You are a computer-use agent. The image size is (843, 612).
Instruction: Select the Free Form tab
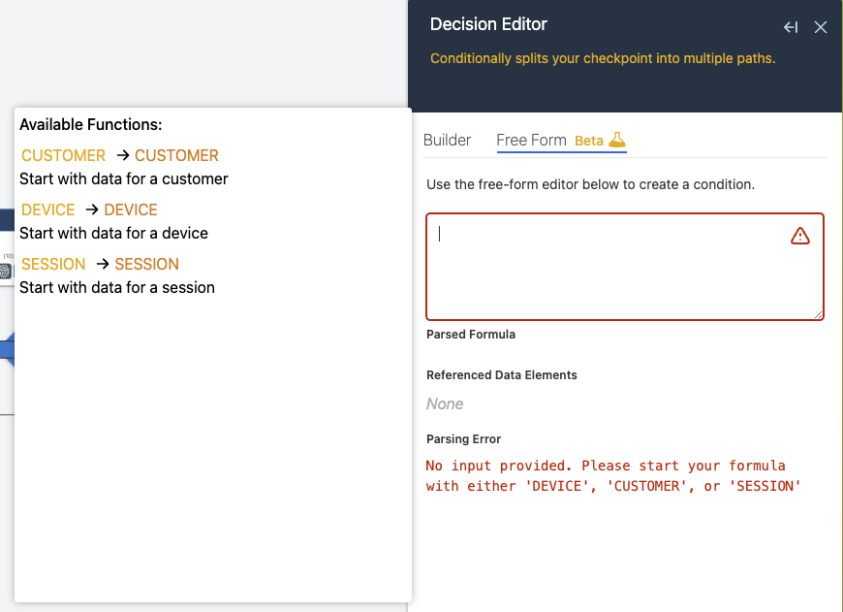click(531, 140)
